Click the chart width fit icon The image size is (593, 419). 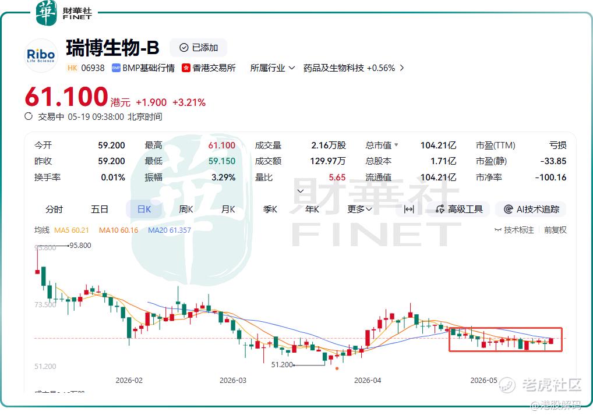click(x=409, y=210)
